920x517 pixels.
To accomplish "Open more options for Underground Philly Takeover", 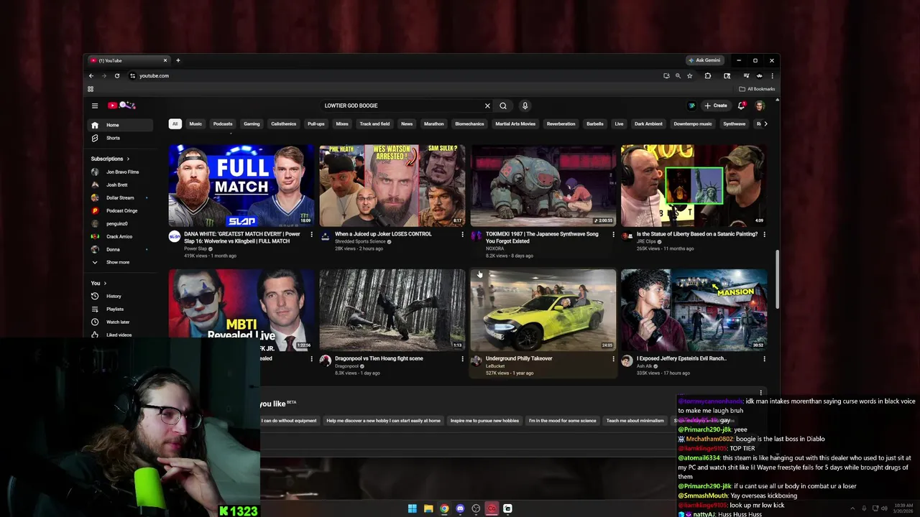I will click(613, 358).
